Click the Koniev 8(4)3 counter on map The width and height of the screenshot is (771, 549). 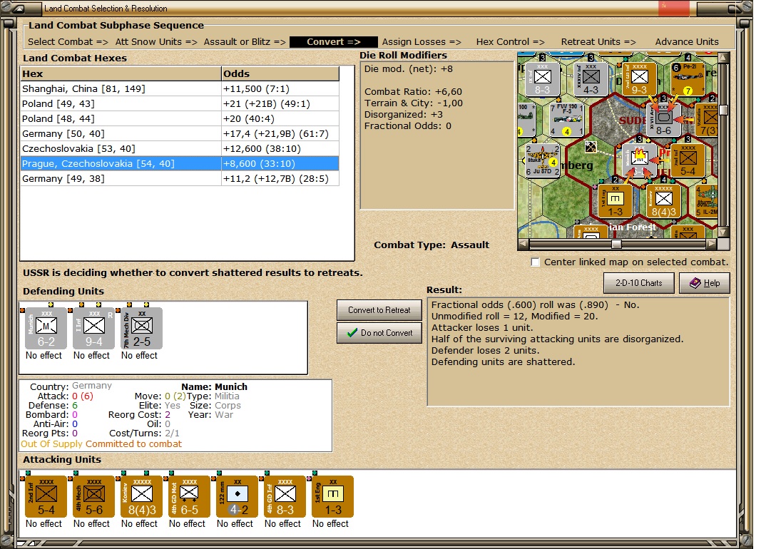663,201
